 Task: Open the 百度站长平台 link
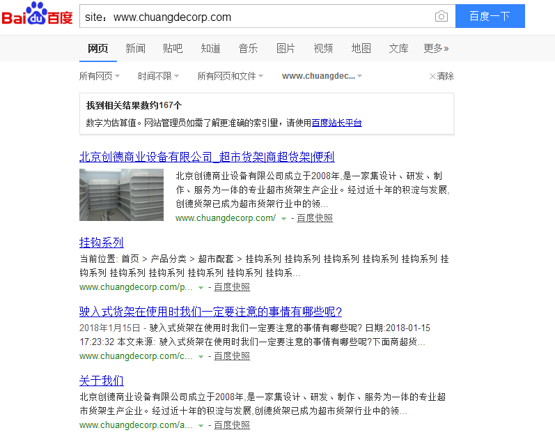pos(336,123)
